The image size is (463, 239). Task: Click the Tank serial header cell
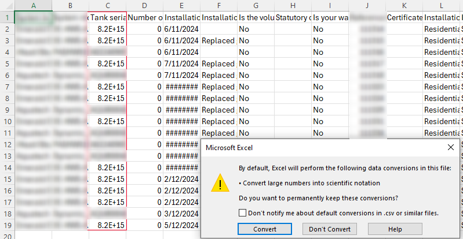click(x=107, y=17)
